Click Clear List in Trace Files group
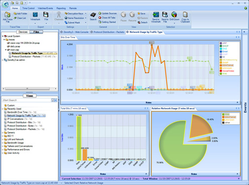The height and width of the screenshot is (185, 249). (20, 18)
